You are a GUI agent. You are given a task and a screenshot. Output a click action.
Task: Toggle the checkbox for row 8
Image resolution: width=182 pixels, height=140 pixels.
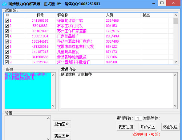7,57
